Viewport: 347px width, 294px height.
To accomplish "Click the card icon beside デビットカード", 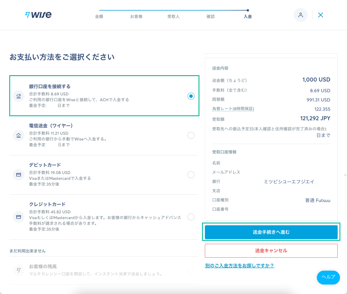I will point(19,175).
